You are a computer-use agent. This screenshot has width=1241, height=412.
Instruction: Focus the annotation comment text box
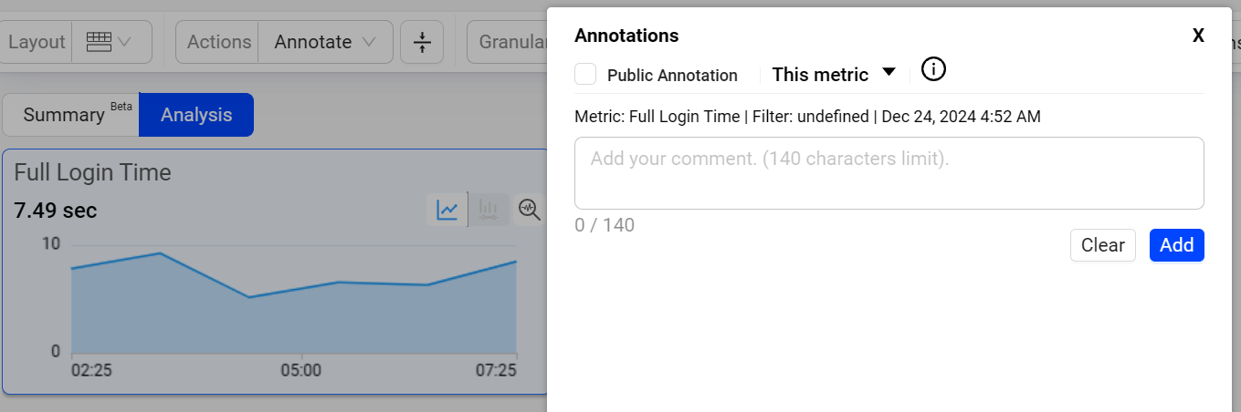tap(889, 173)
